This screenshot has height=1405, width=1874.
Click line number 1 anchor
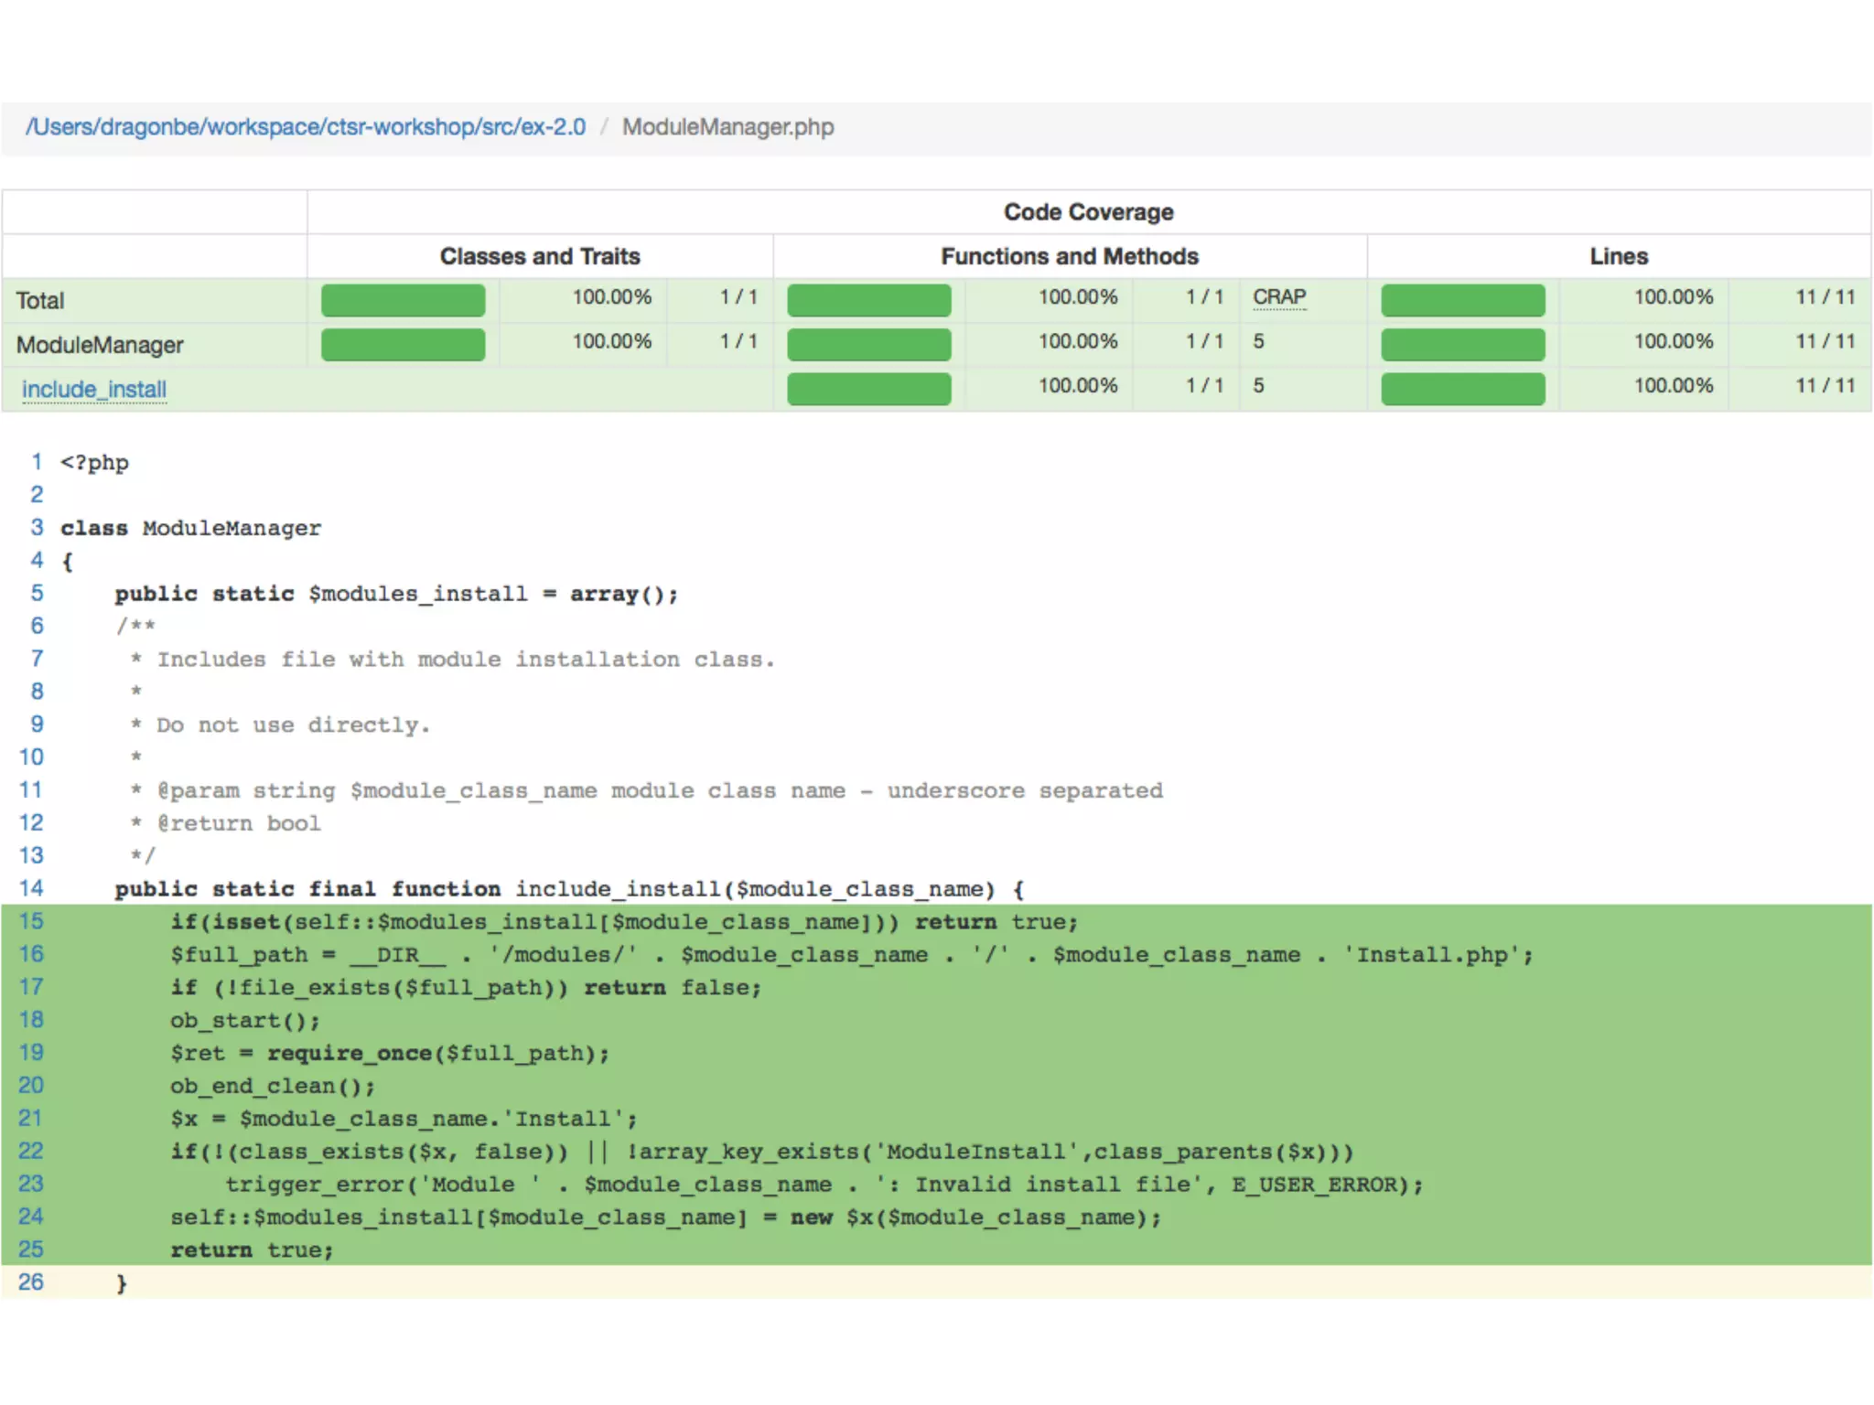coord(37,462)
